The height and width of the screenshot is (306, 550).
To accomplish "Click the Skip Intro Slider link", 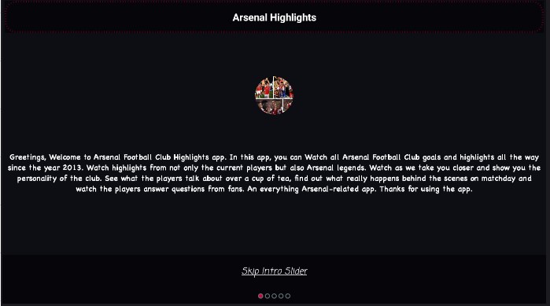I will (275, 271).
